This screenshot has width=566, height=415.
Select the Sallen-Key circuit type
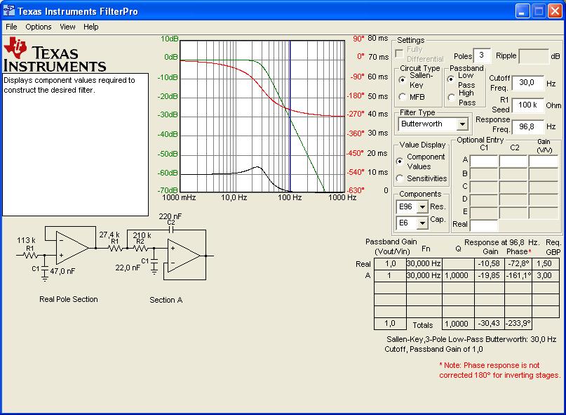point(403,79)
